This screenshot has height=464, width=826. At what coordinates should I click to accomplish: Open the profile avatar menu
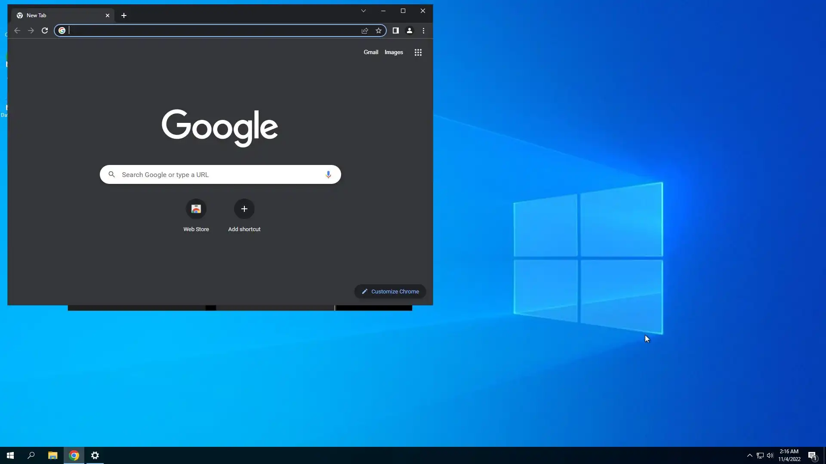410,31
